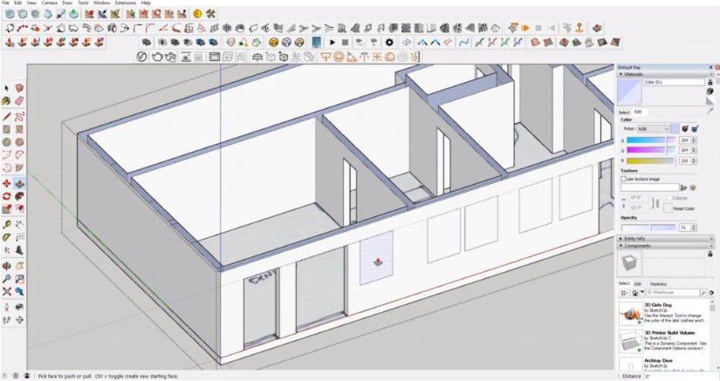Image resolution: width=720 pixels, height=381 pixels.
Task: Select the Protractor tool
Action: click(x=6, y=237)
